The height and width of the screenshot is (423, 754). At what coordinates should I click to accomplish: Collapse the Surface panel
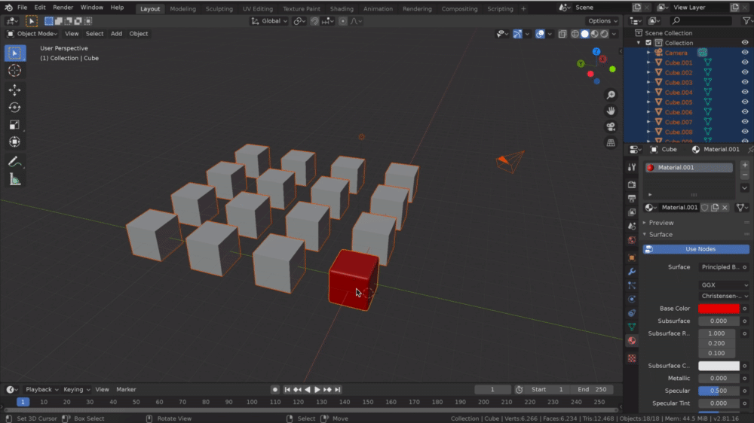(661, 234)
